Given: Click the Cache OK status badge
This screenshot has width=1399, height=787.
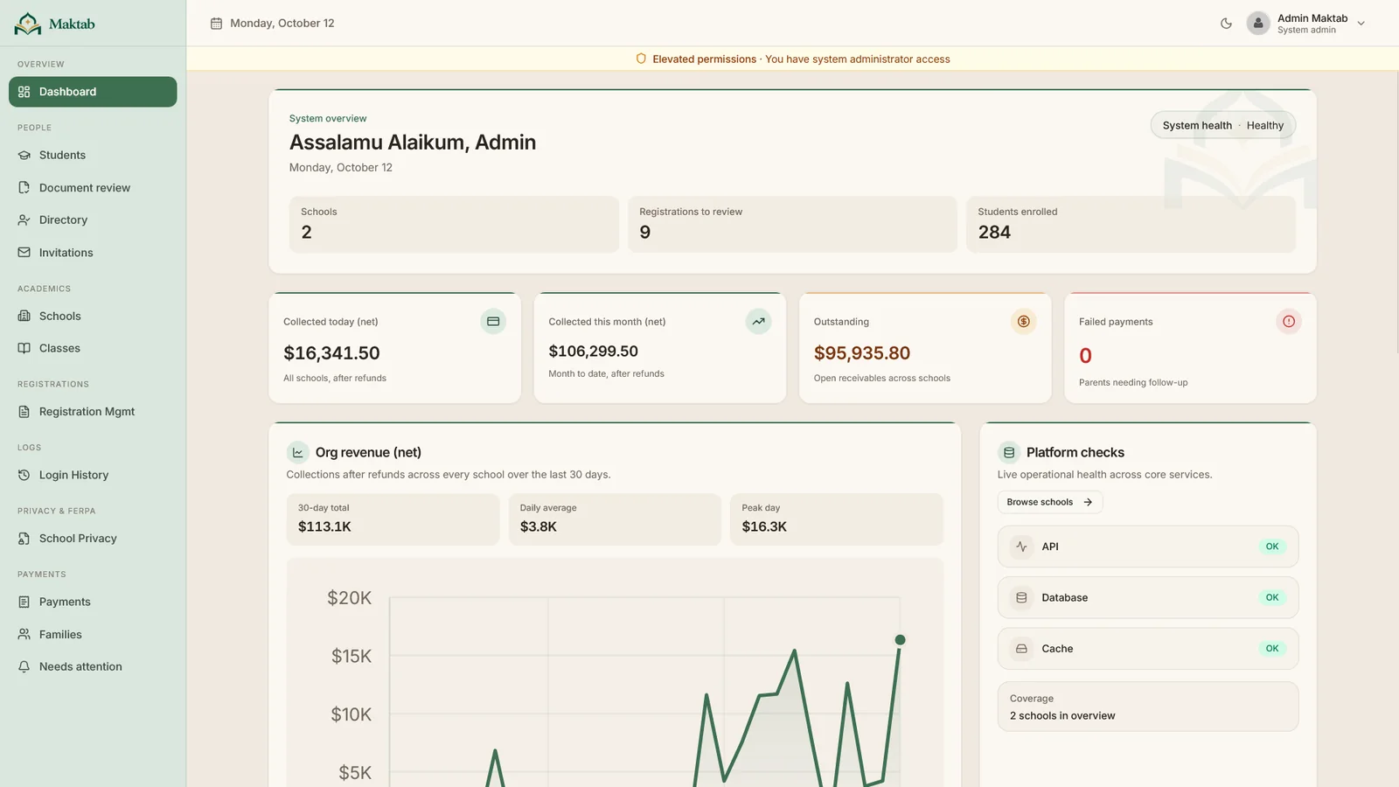Looking at the screenshot, I should tap(1272, 649).
